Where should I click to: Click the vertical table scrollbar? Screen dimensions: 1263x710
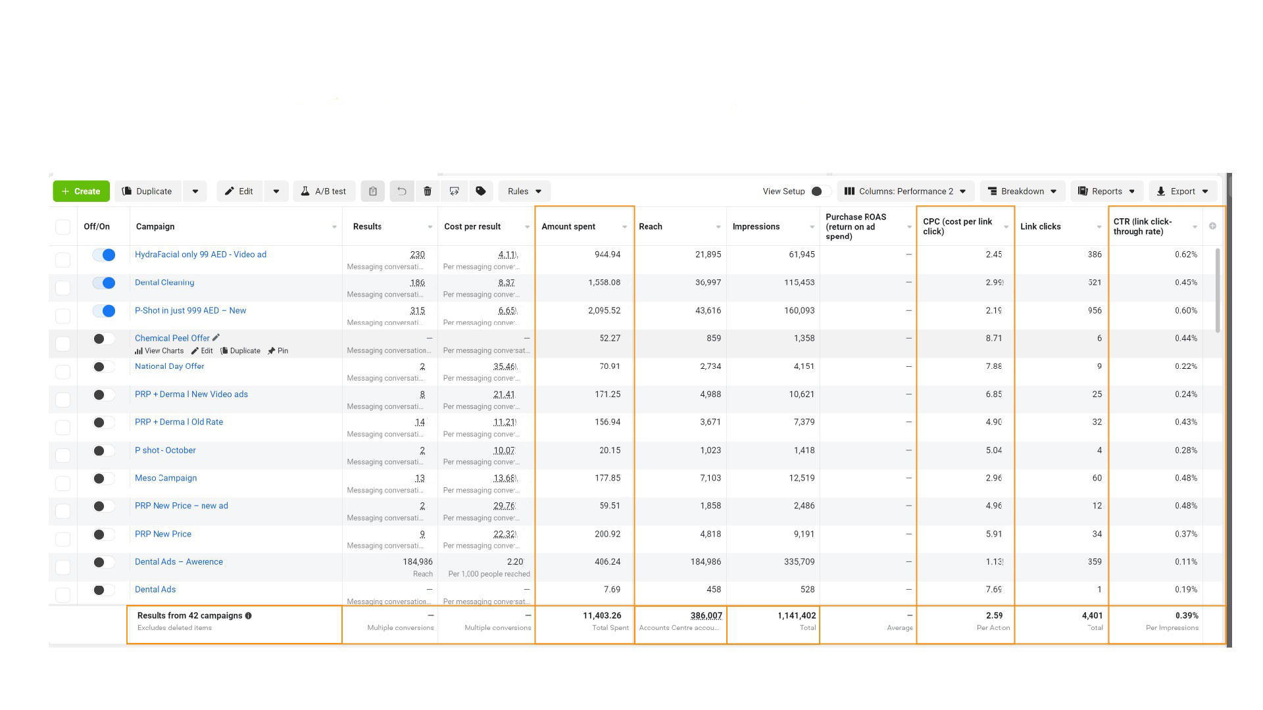tap(1218, 291)
